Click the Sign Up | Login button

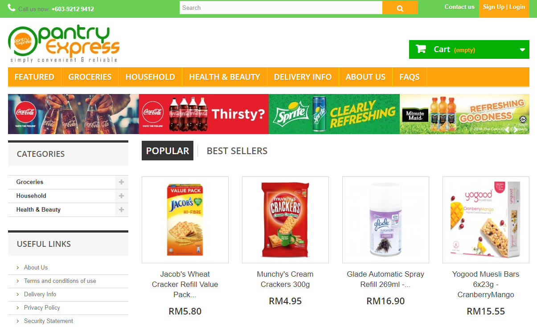(x=504, y=7)
